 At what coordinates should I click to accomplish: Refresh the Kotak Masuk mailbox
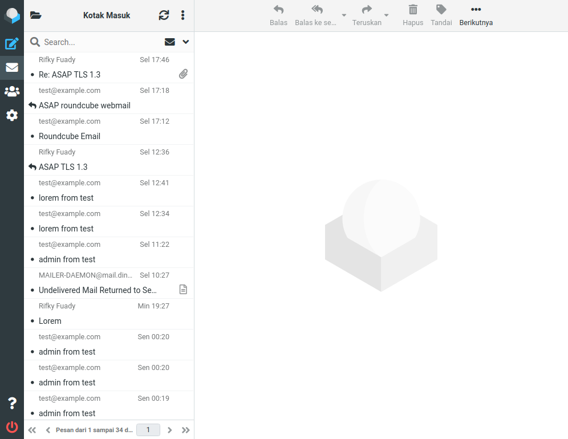[164, 15]
